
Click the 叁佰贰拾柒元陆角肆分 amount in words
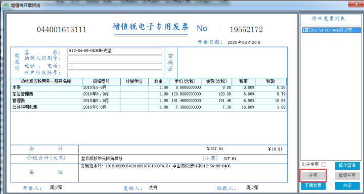point(102,159)
